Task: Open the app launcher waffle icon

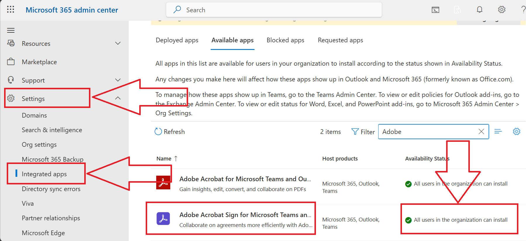Action: pos(11,10)
